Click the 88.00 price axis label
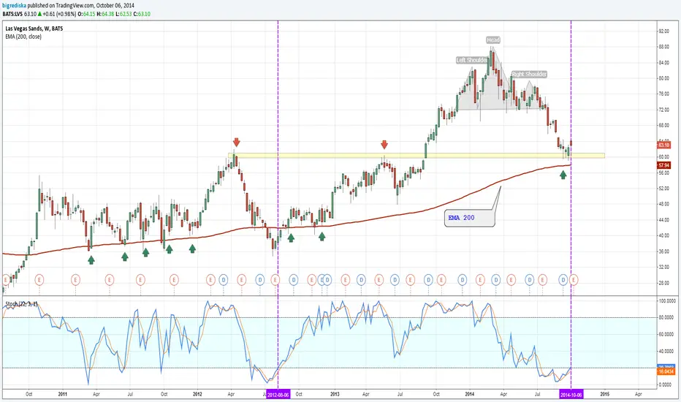Screen dimensions: 681x402 pos(663,47)
